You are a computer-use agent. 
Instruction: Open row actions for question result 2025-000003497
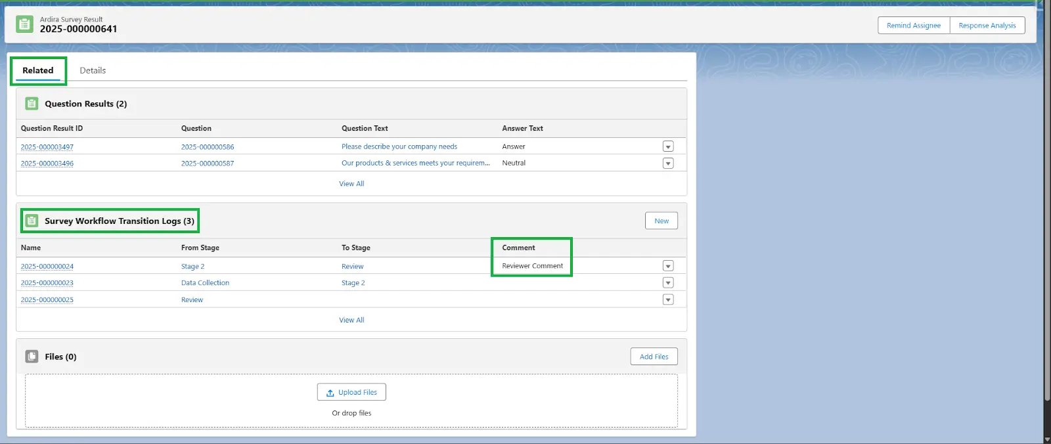668,146
